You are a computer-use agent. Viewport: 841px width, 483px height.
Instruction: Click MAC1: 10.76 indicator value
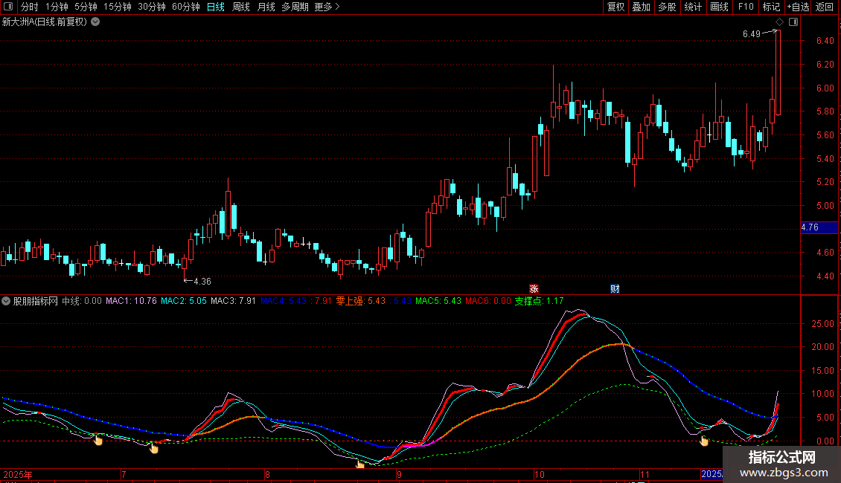click(132, 301)
